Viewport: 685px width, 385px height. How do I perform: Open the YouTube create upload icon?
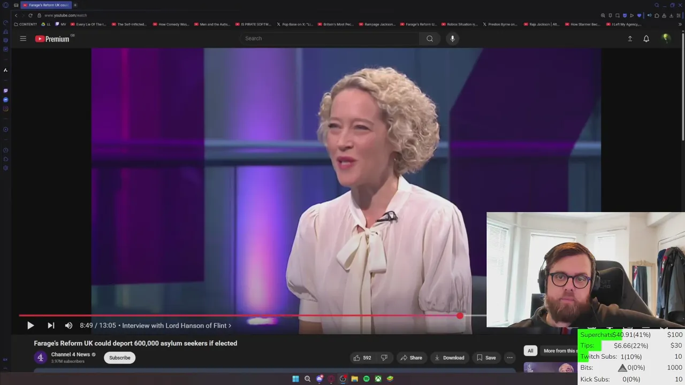point(630,38)
